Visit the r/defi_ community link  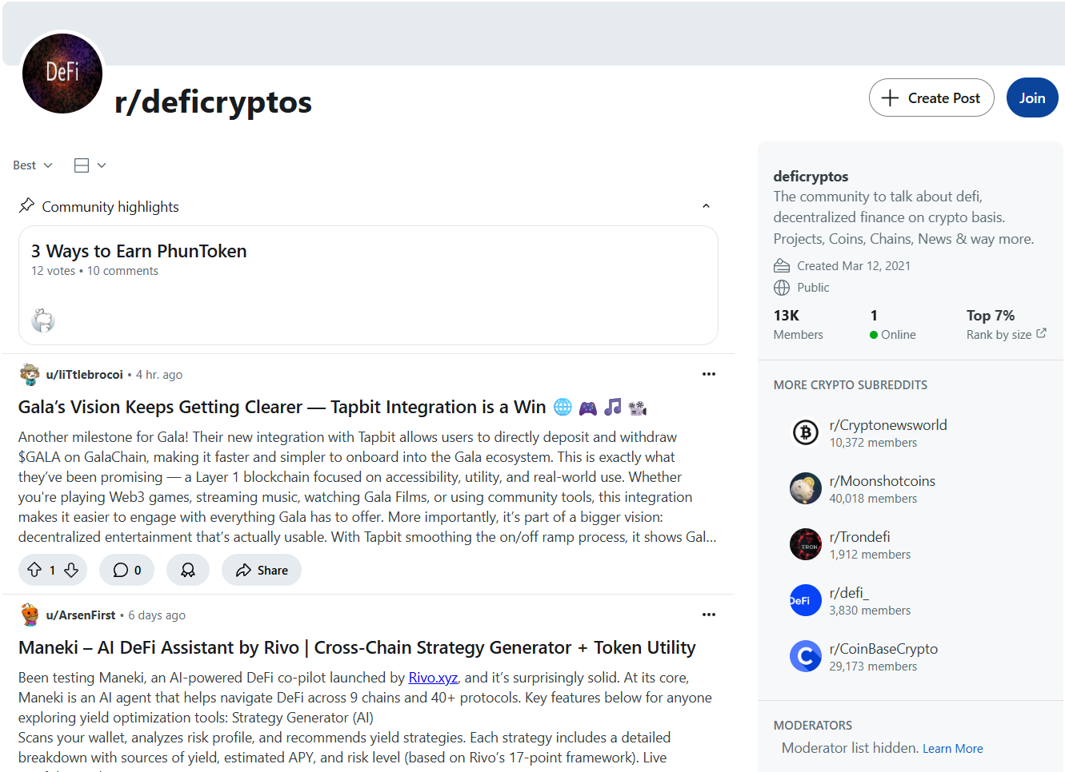tap(849, 593)
